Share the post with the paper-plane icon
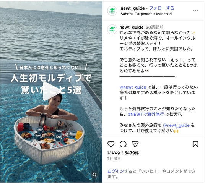Viewport: 205px width, 183px height. [135, 144]
